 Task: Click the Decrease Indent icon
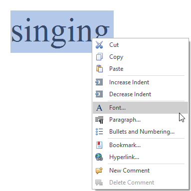tap(99, 94)
